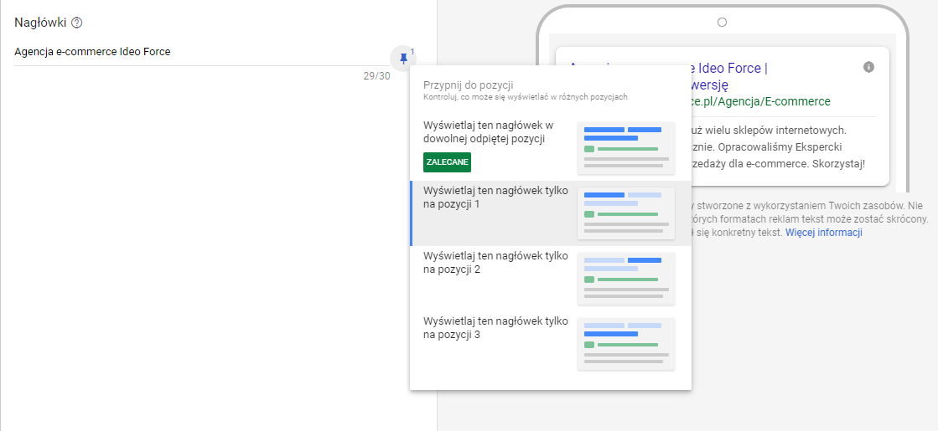This screenshot has height=431, width=938.
Task: Click the thumbnail for the position 1 option
Action: [626, 213]
